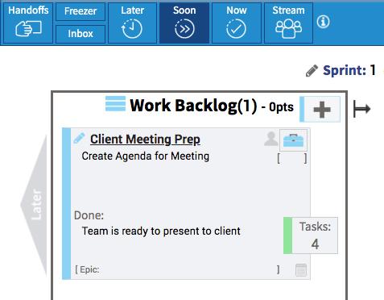The width and height of the screenshot is (384, 300).
Task: Select the Soon tab
Action: [x=184, y=23]
